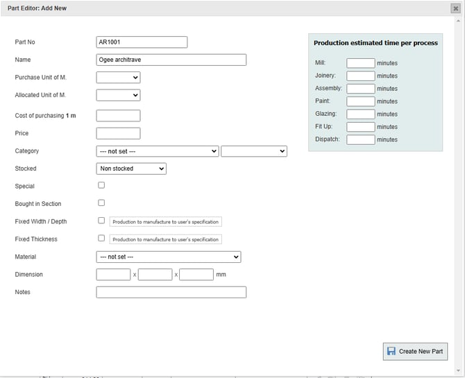Click the first Dimension input box
This screenshot has width=465, height=378.
click(x=113, y=275)
